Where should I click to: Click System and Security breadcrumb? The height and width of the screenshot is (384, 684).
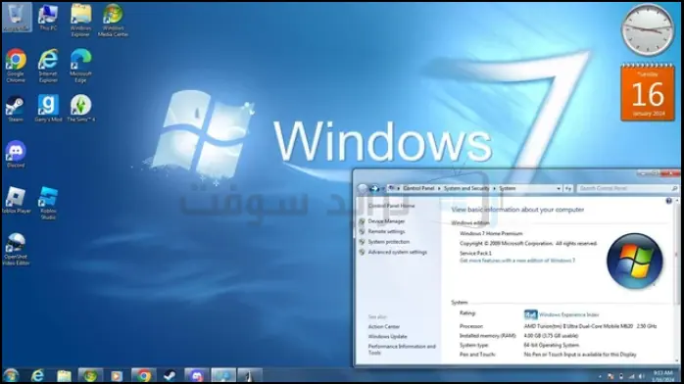point(466,188)
